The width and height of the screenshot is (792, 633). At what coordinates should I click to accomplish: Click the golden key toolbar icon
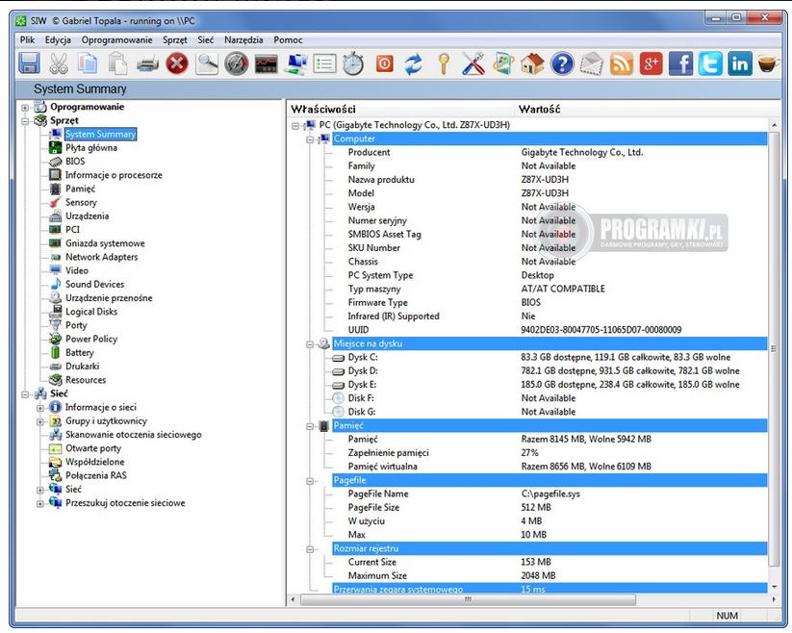coord(444,64)
